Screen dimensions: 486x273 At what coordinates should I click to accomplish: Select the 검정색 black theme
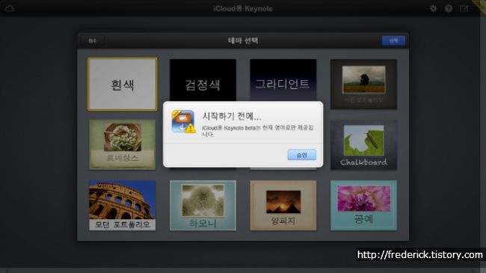203,80
